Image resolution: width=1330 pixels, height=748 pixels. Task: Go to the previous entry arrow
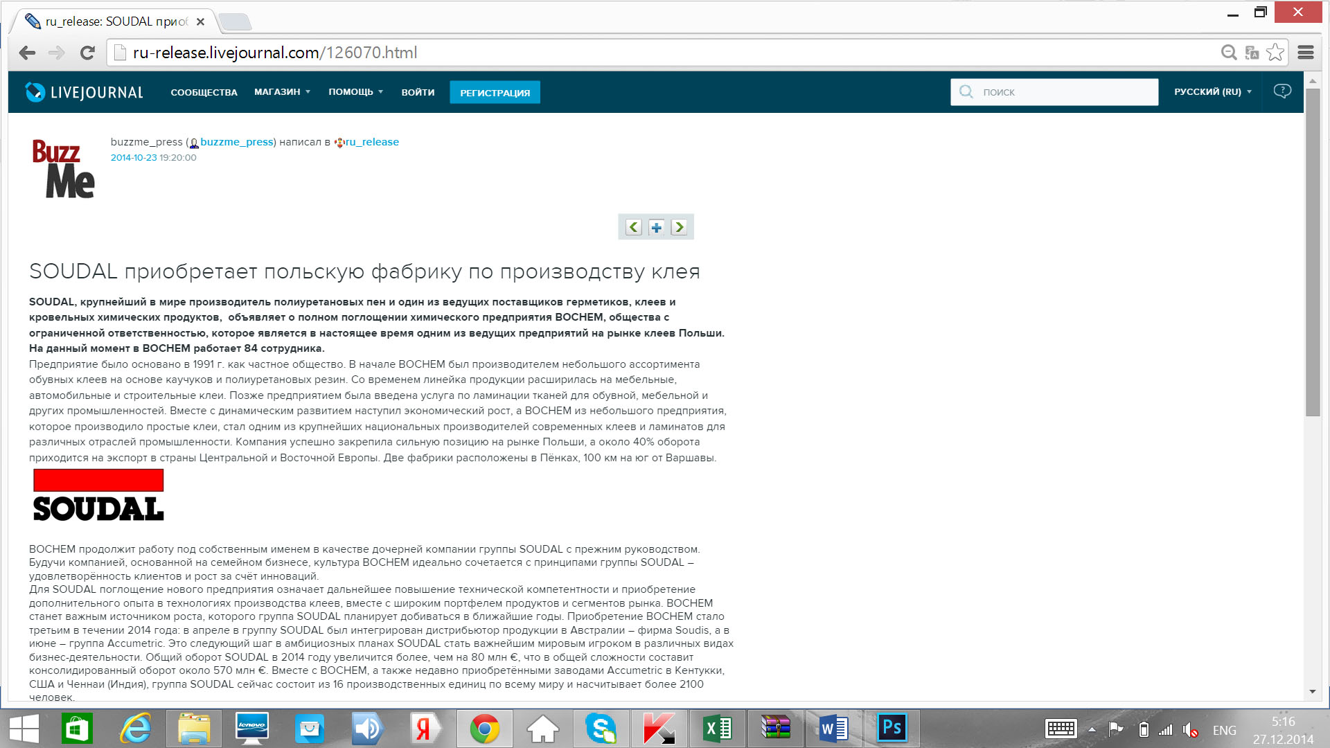[x=633, y=227]
